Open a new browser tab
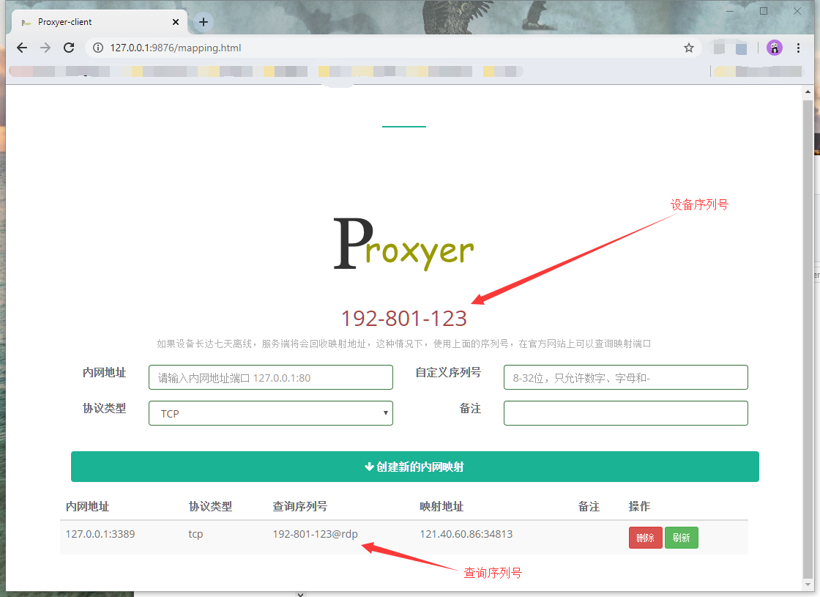The height and width of the screenshot is (597, 820). click(204, 22)
